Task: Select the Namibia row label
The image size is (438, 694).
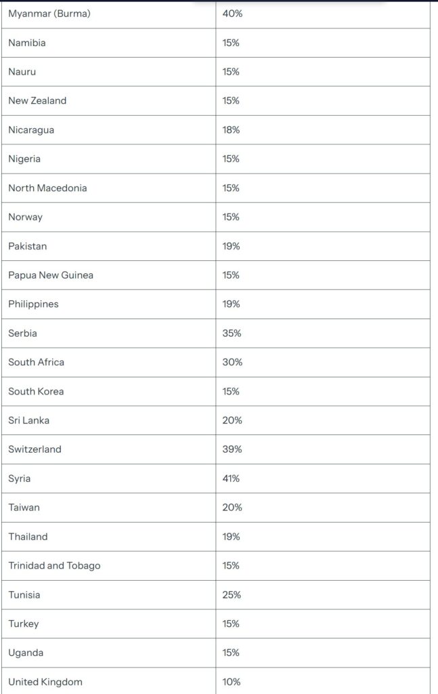Action: [27, 43]
